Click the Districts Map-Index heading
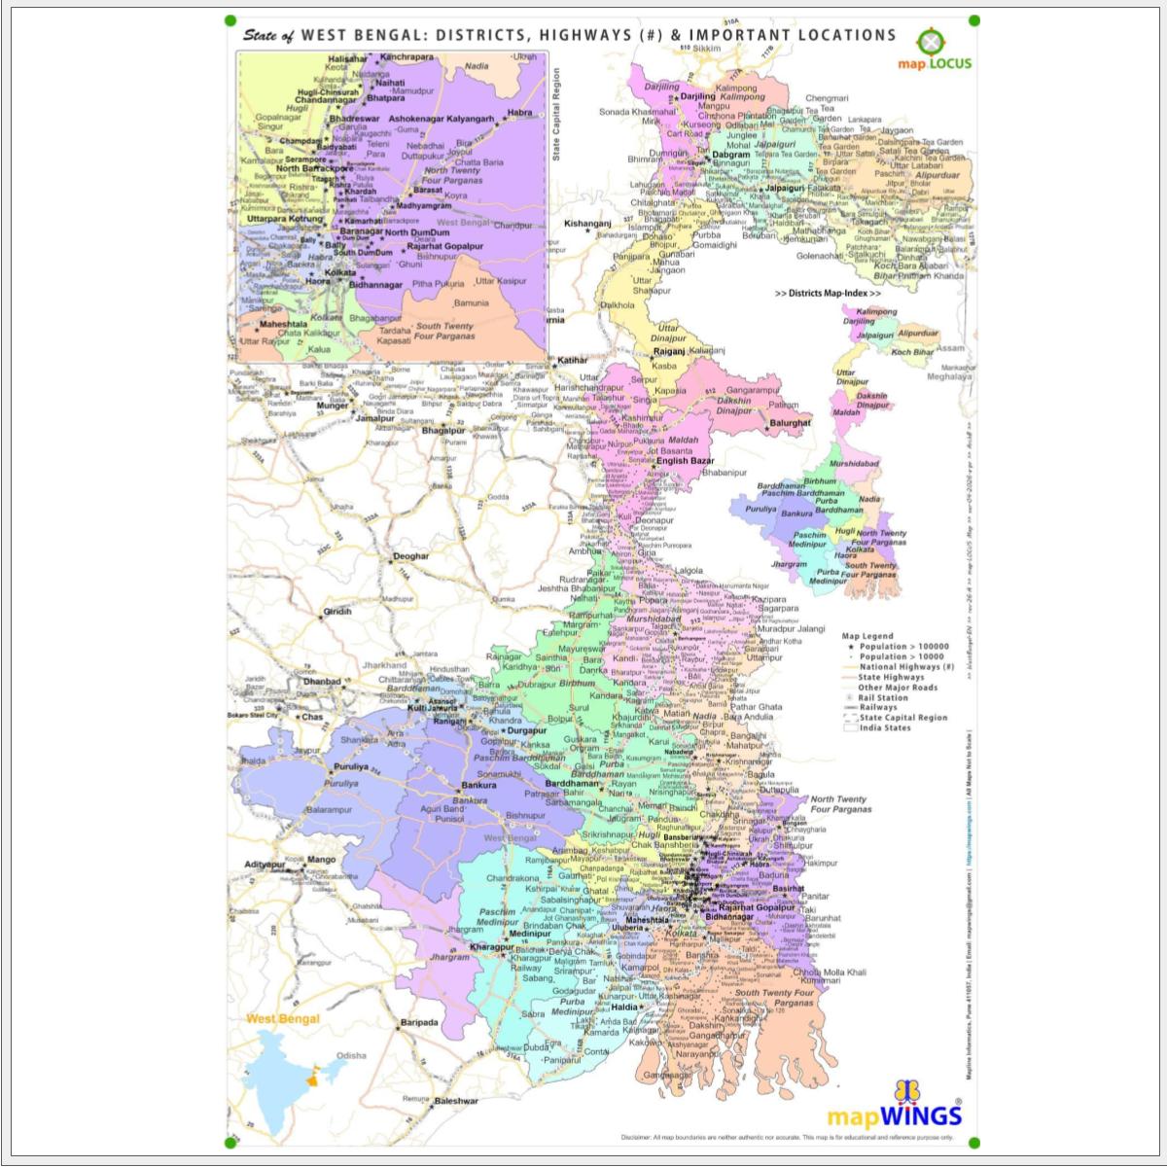1167x1167 pixels. pyautogui.click(x=828, y=293)
